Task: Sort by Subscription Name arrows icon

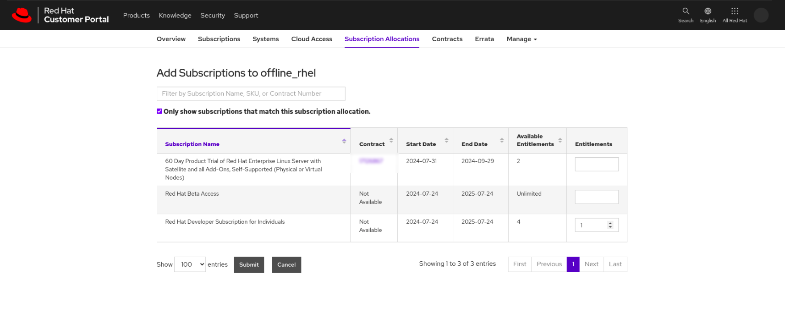Action: pyautogui.click(x=344, y=141)
